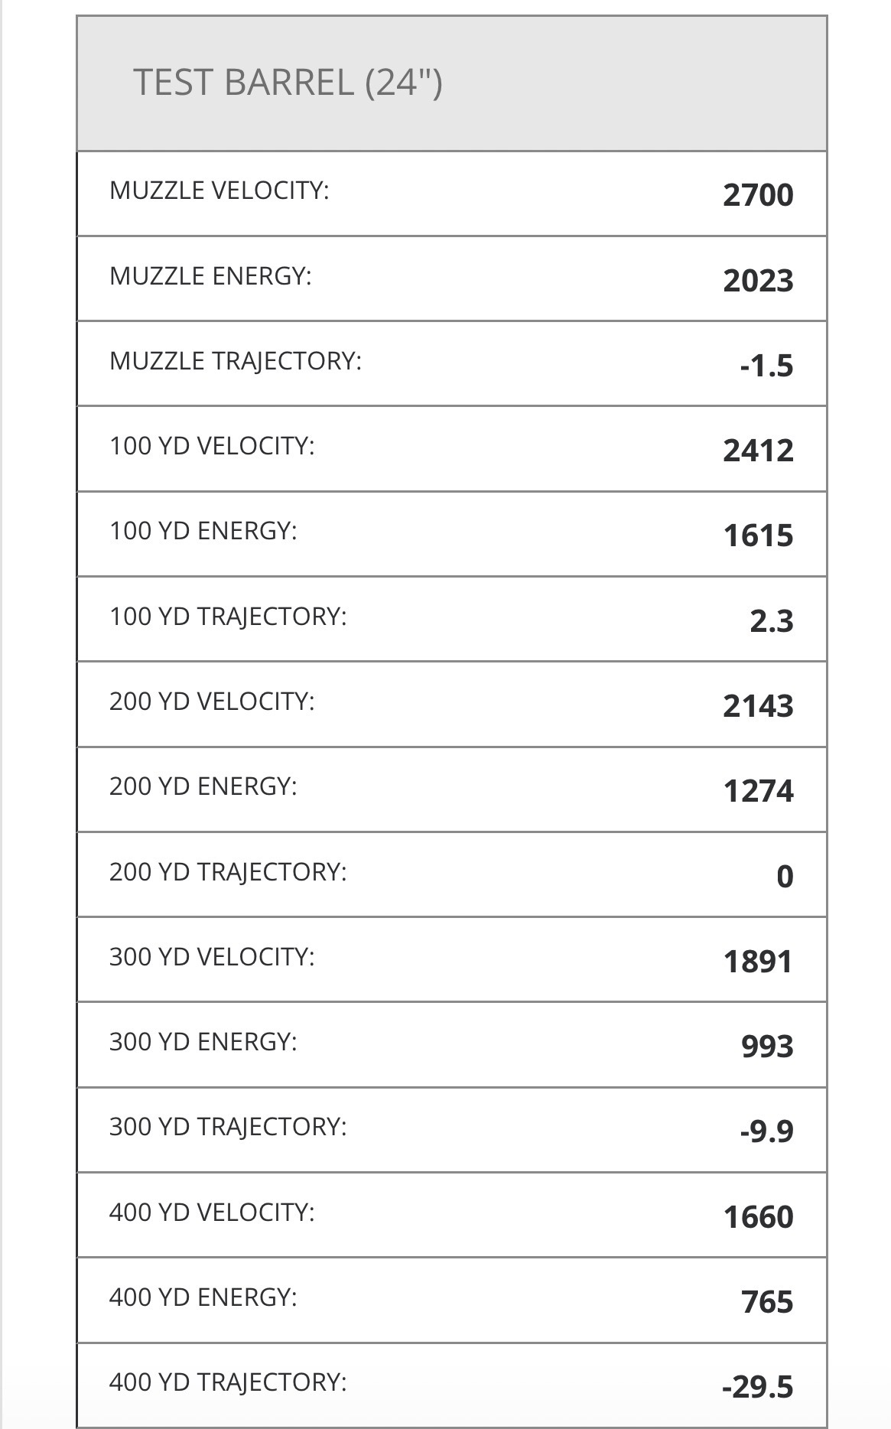The image size is (891, 1429).
Task: Select the MUZZLE TRAJECTORY row label
Action: [x=235, y=361]
